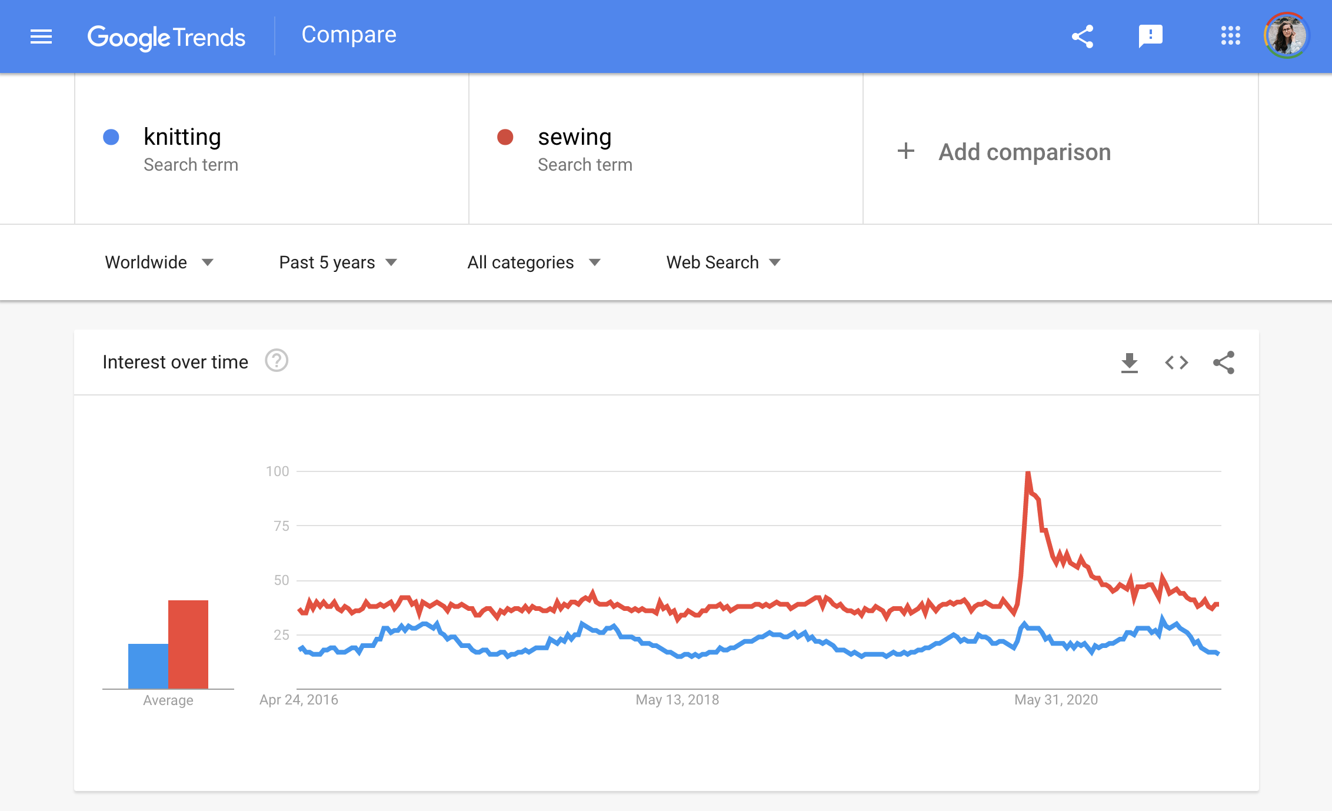This screenshot has width=1332, height=811.
Task: Show help for Interest over time
Action: pyautogui.click(x=277, y=361)
